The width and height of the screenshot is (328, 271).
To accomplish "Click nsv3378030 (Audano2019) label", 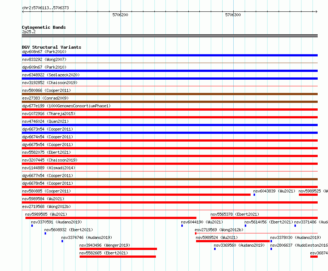I will click(296, 237).
